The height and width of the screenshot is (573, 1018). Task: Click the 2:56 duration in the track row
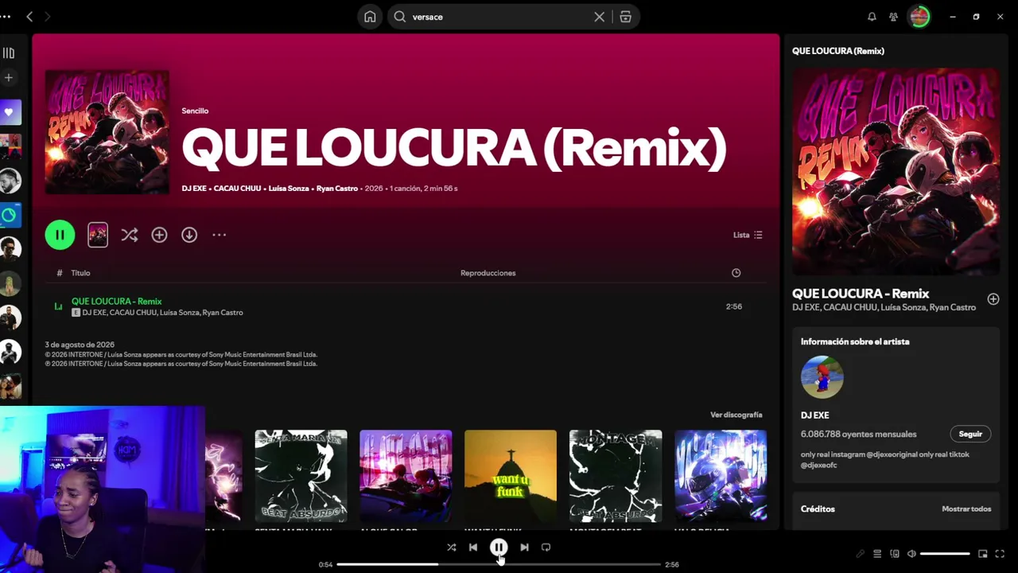point(734,306)
